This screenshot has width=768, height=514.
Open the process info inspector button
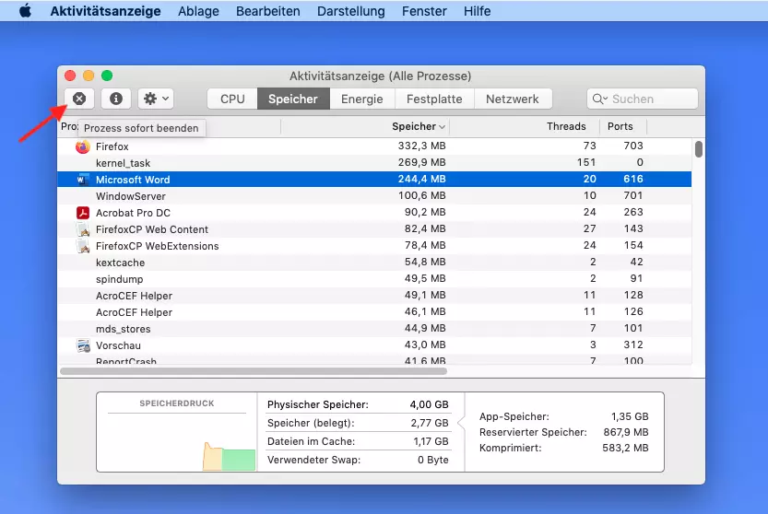[116, 99]
